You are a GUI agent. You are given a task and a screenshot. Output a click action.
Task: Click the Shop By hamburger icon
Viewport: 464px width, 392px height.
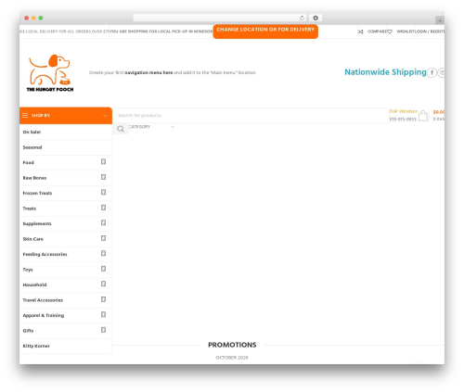(25, 115)
